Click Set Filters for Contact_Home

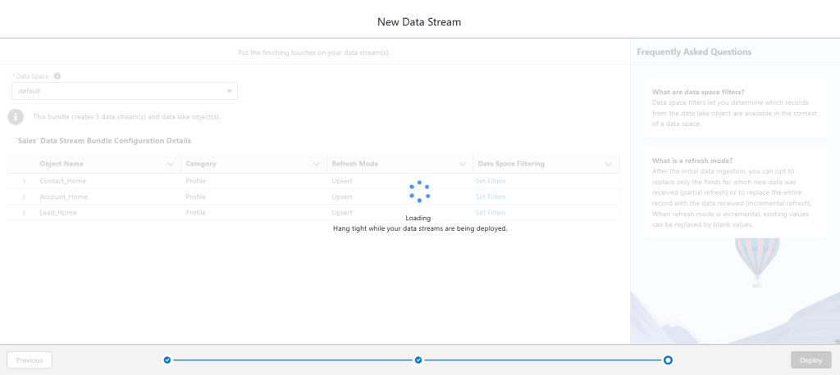(491, 181)
